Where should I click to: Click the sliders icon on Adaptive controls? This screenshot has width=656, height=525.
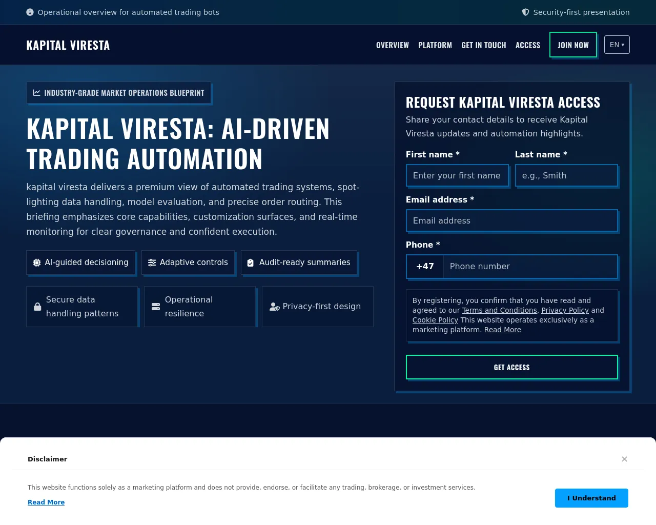152,262
